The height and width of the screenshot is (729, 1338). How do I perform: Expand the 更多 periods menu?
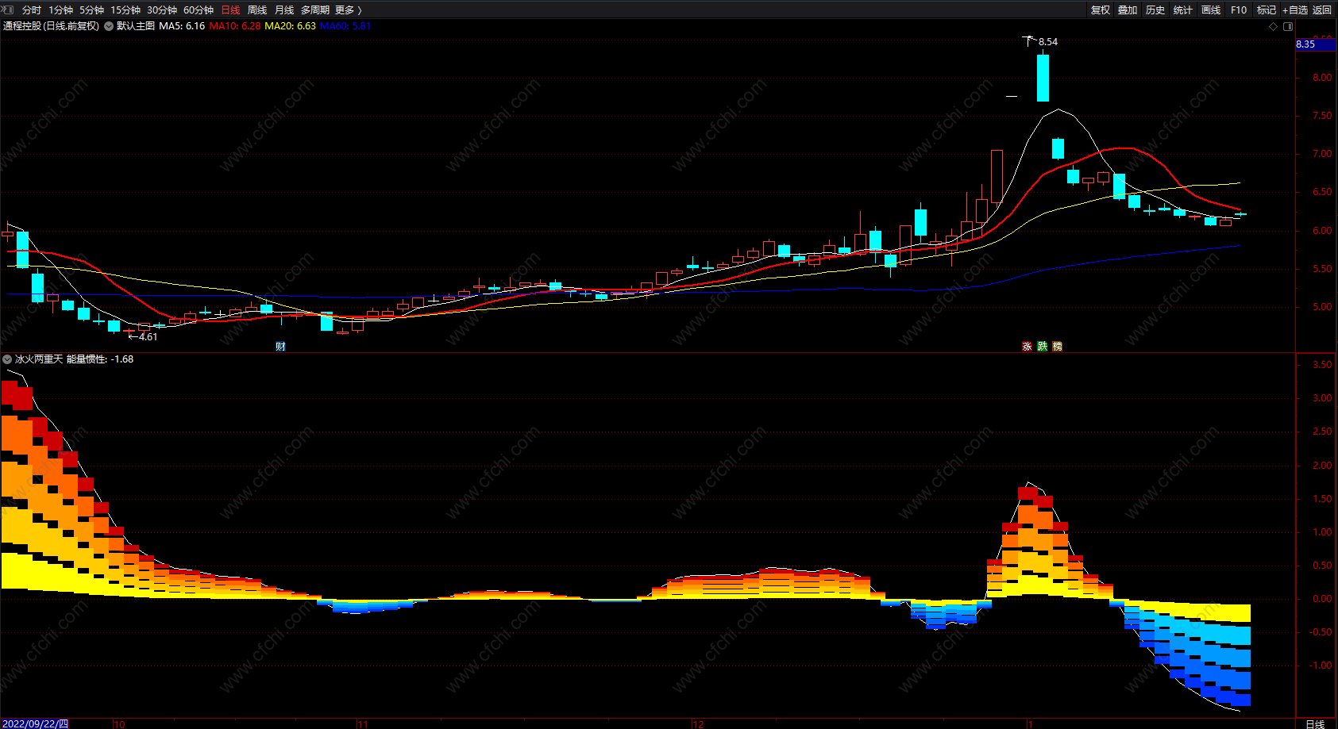(x=348, y=10)
